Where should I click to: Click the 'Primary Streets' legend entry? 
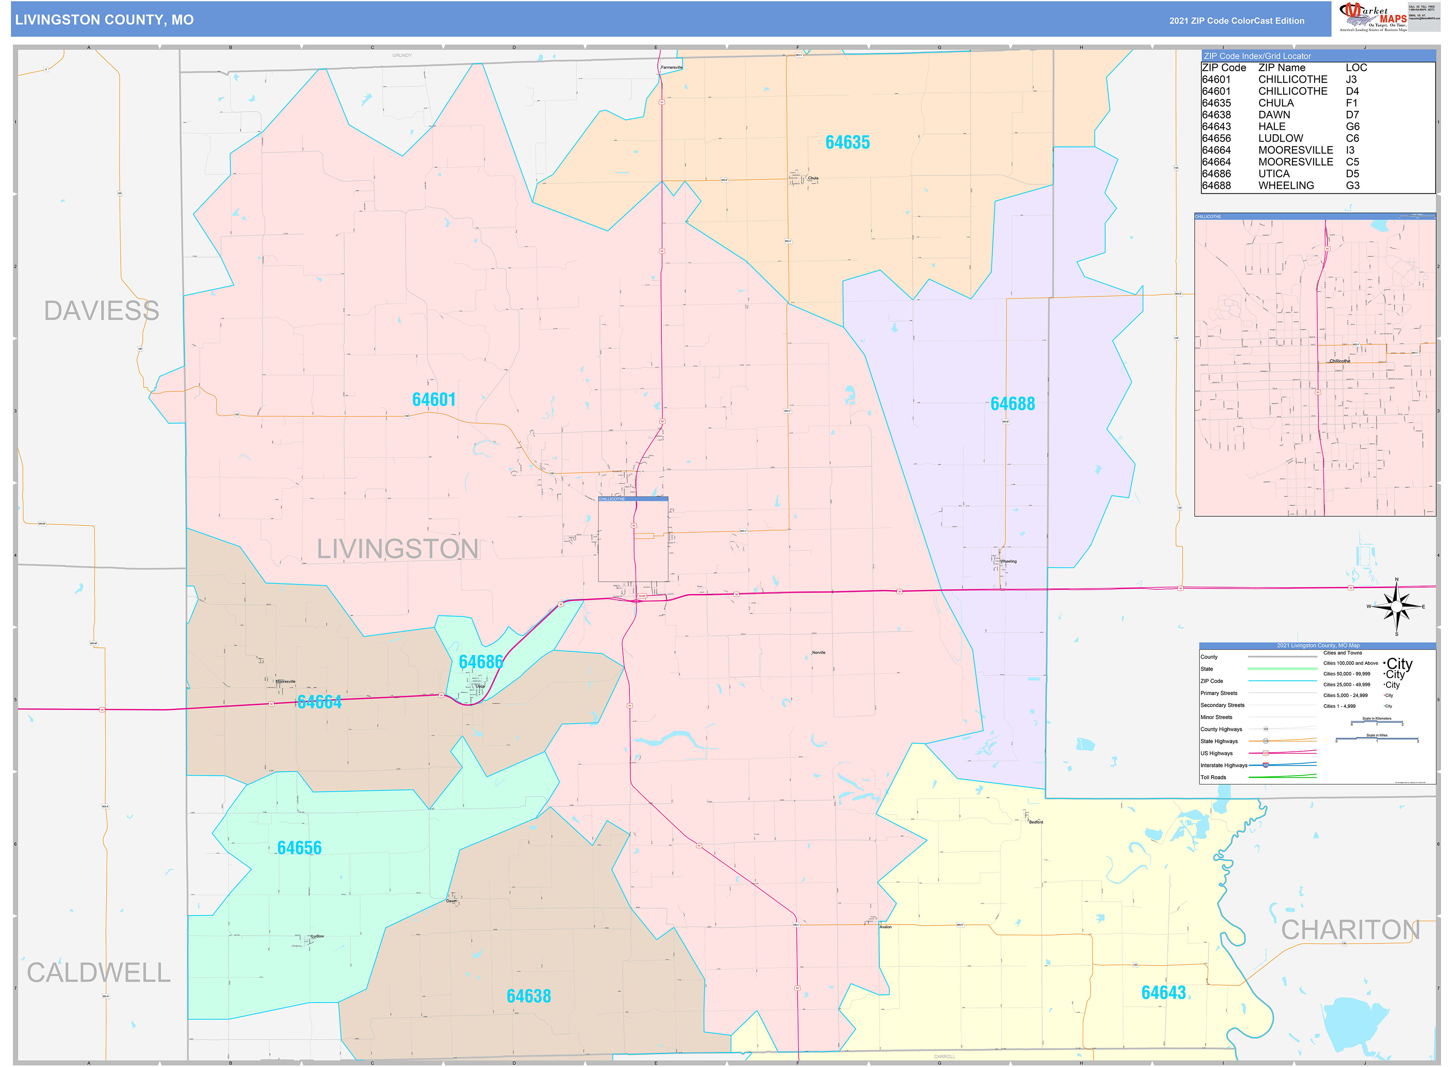point(1219,693)
